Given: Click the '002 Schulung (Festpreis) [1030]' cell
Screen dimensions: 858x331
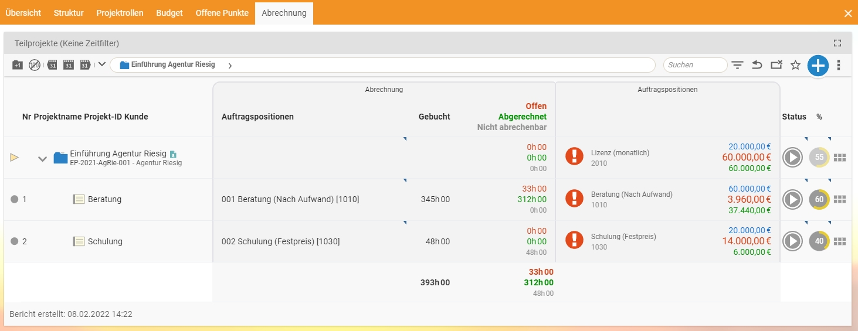Looking at the screenshot, I should [x=280, y=241].
